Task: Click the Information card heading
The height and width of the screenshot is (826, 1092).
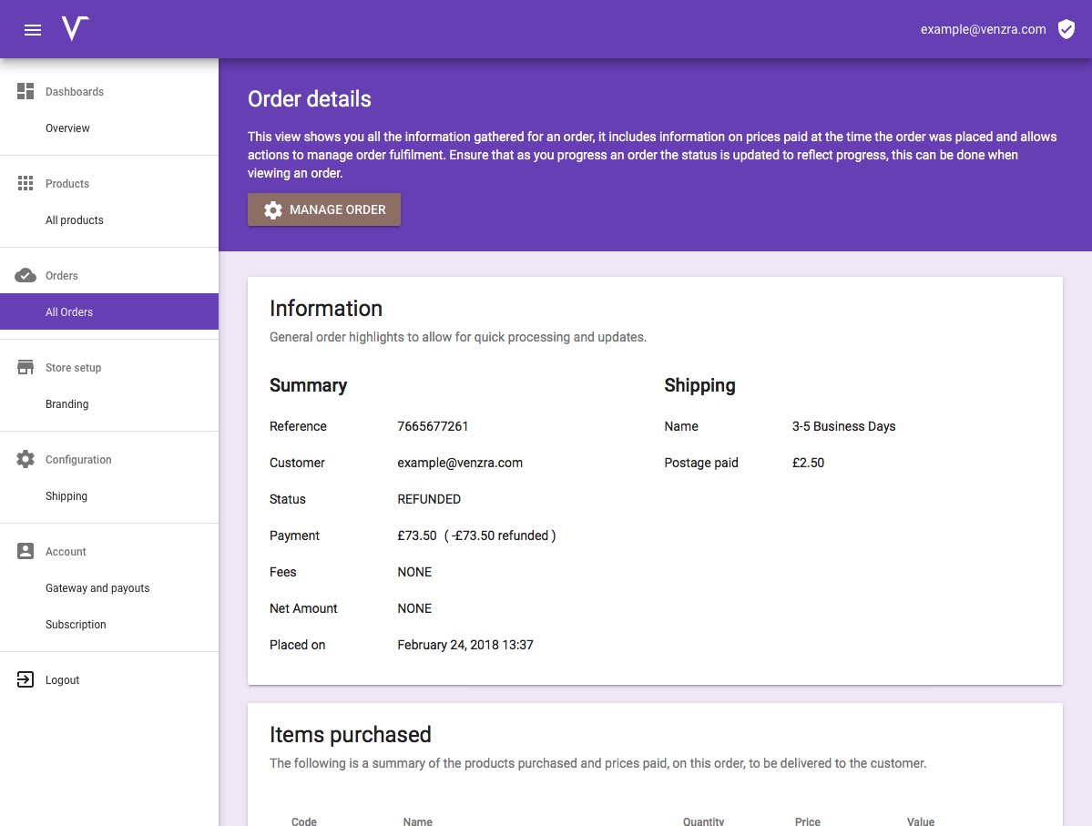Action: pos(326,308)
